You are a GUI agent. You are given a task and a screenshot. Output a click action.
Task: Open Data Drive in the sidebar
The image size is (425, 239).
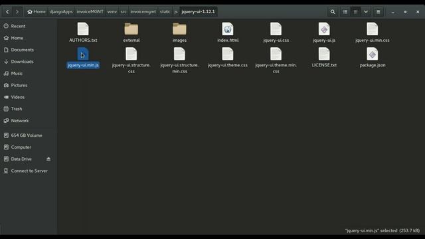pos(28,159)
